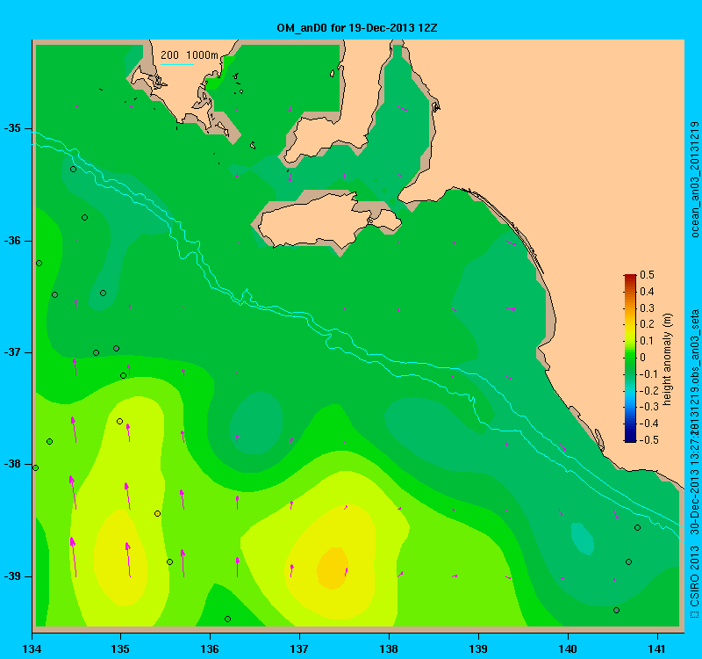
Task: Click the '-0.2' colorbar label
Action: [648, 390]
